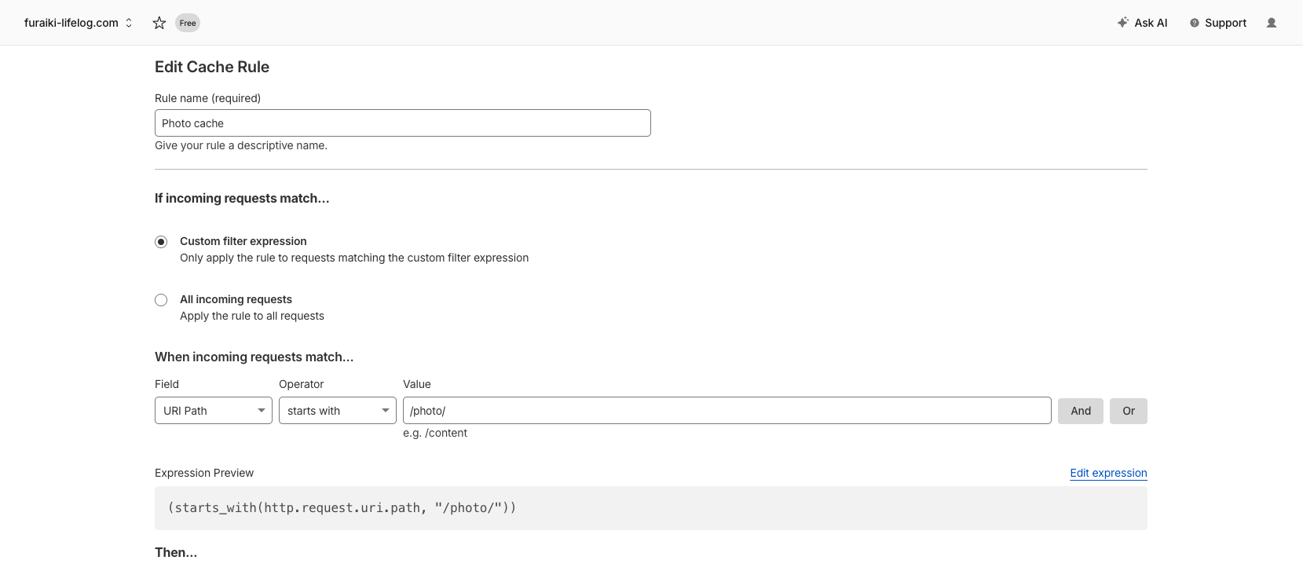The height and width of the screenshot is (571, 1303).
Task: Click the Free plan badge
Action: [188, 23]
